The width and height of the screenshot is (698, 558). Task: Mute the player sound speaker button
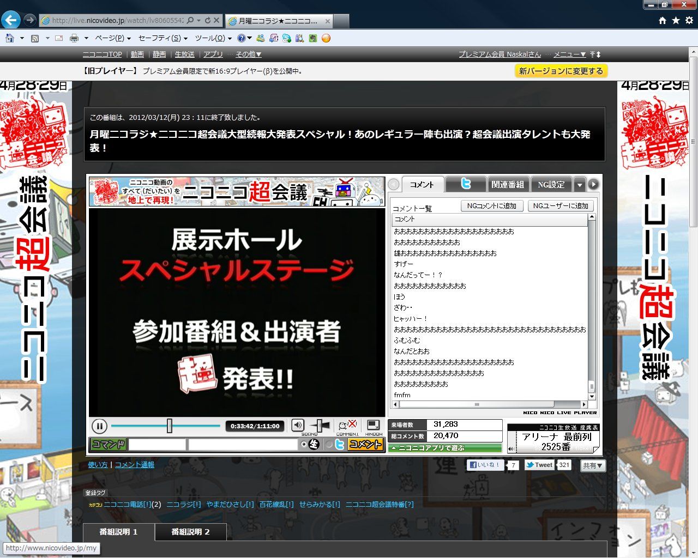[x=298, y=425]
